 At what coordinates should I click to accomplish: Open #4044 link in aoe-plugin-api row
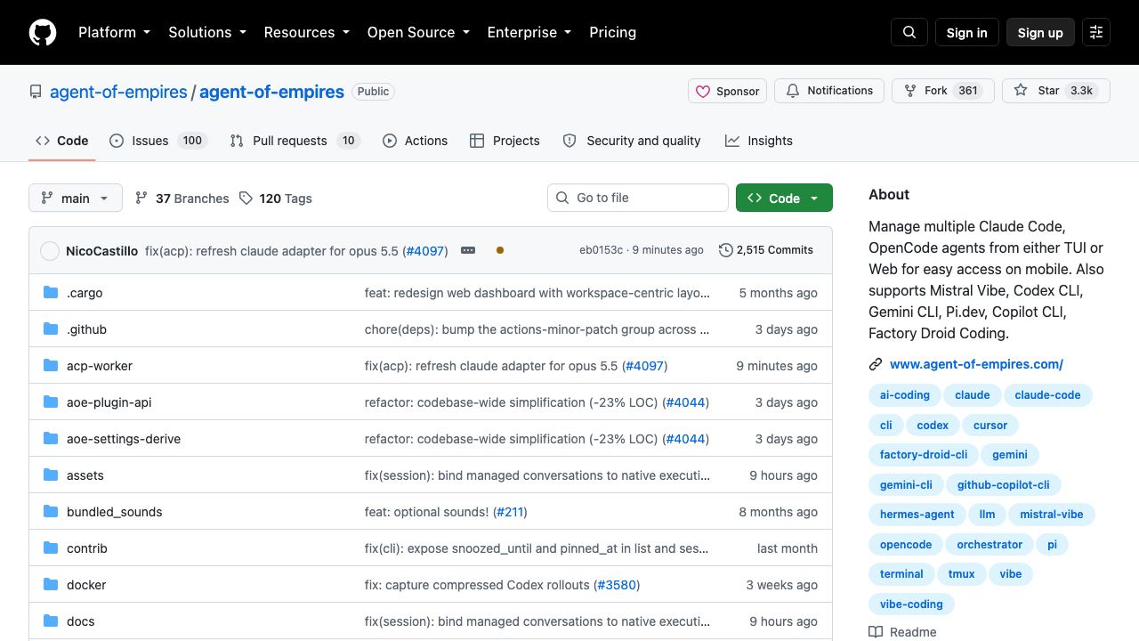685,402
